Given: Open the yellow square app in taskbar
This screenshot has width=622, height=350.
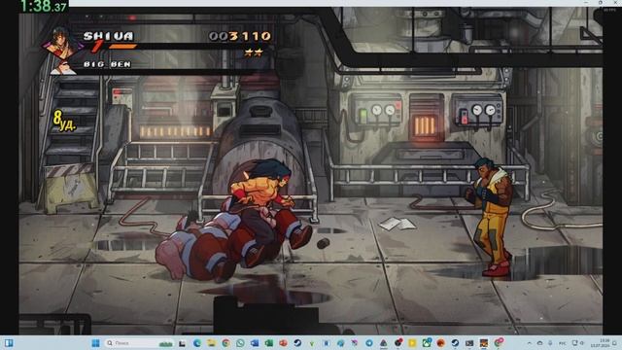Looking at the screenshot, I should coord(412,343).
